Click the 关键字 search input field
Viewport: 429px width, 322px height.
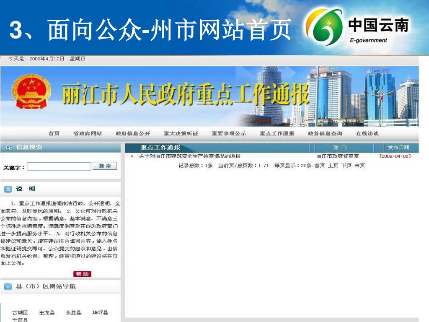[59, 166]
